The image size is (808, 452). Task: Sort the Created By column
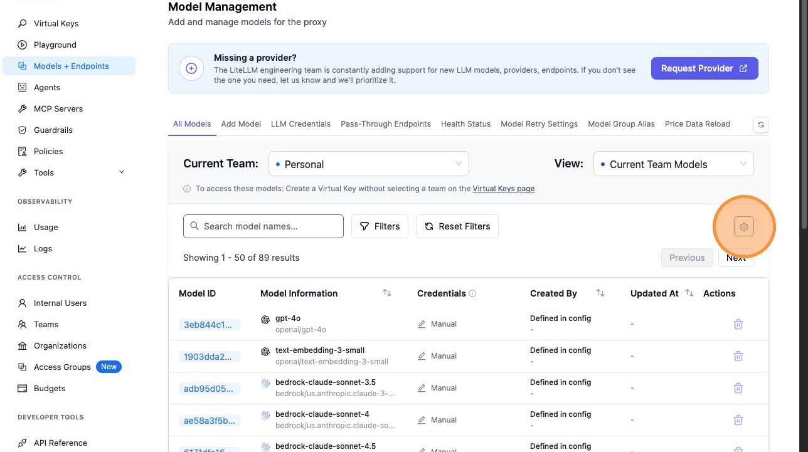[x=600, y=293]
